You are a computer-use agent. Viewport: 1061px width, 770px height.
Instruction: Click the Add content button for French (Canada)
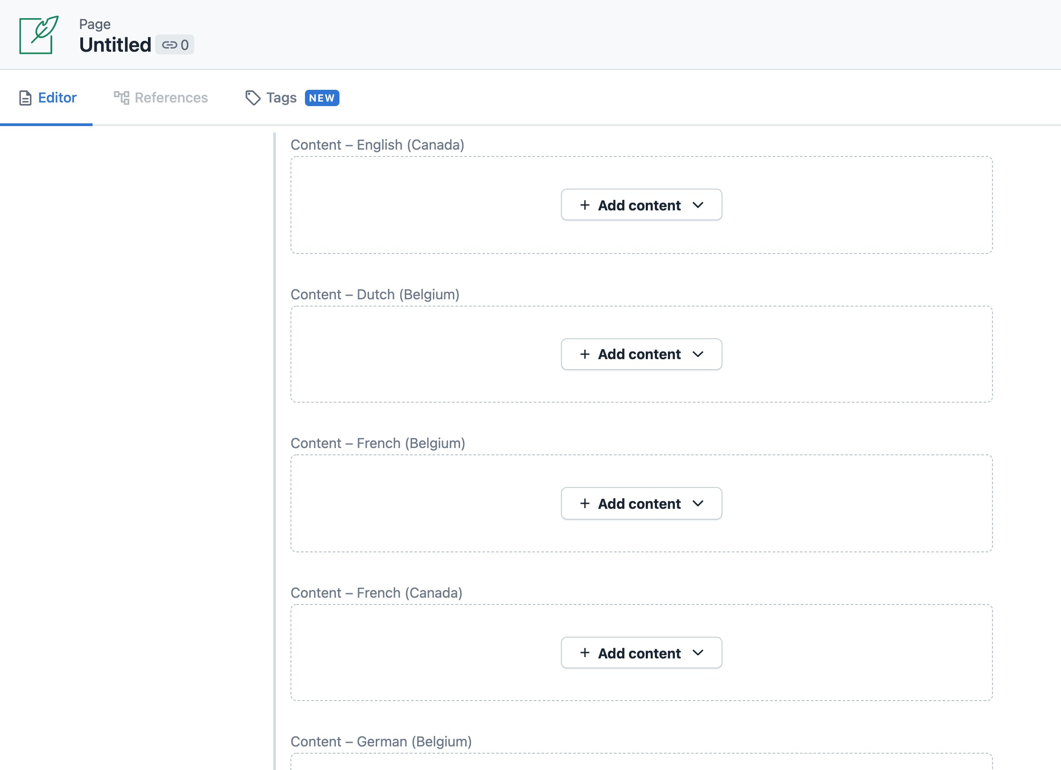641,653
